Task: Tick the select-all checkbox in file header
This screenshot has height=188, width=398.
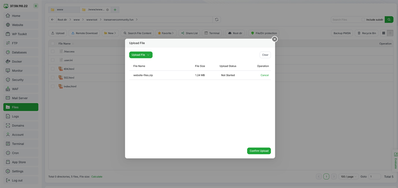Action: 53,44
